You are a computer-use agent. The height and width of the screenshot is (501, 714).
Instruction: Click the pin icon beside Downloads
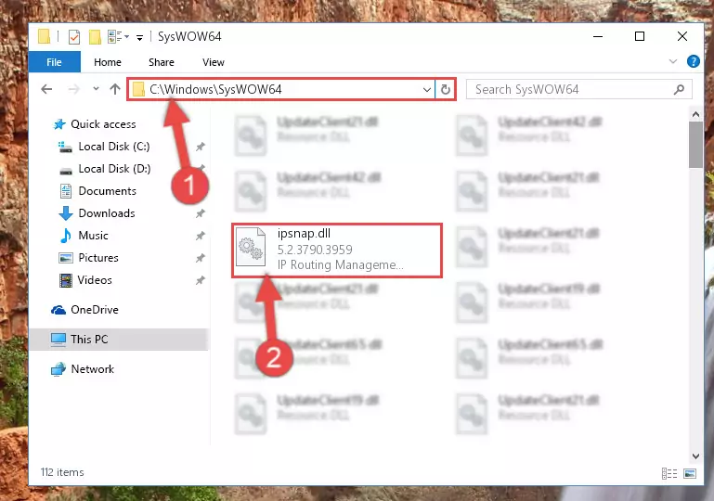[200, 213]
